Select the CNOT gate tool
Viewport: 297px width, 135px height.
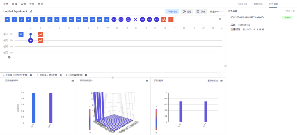(114, 19)
